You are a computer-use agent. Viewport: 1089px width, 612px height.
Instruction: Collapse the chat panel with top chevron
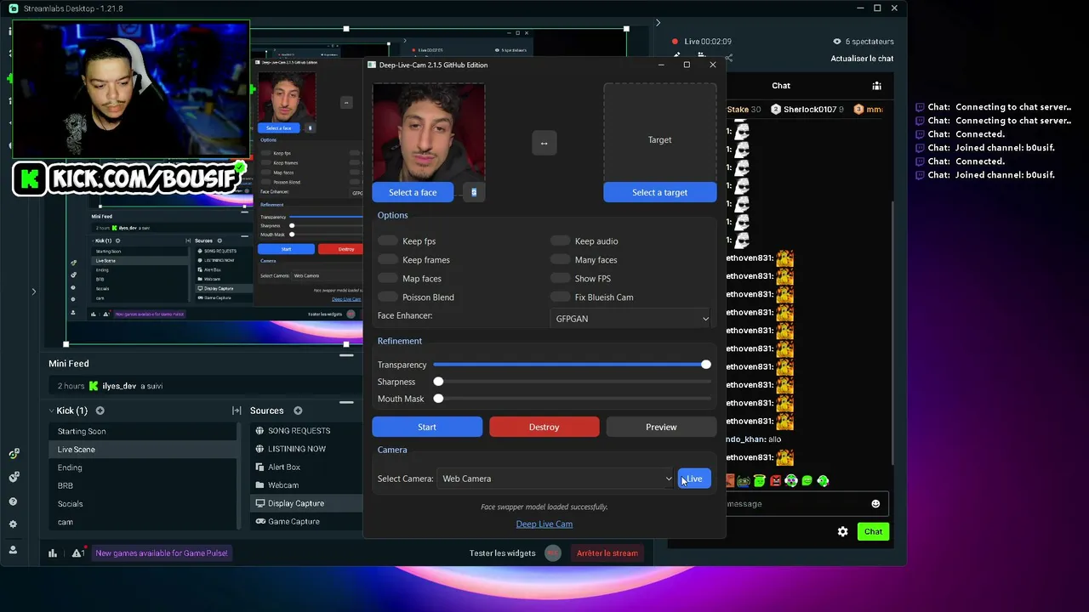(658, 23)
